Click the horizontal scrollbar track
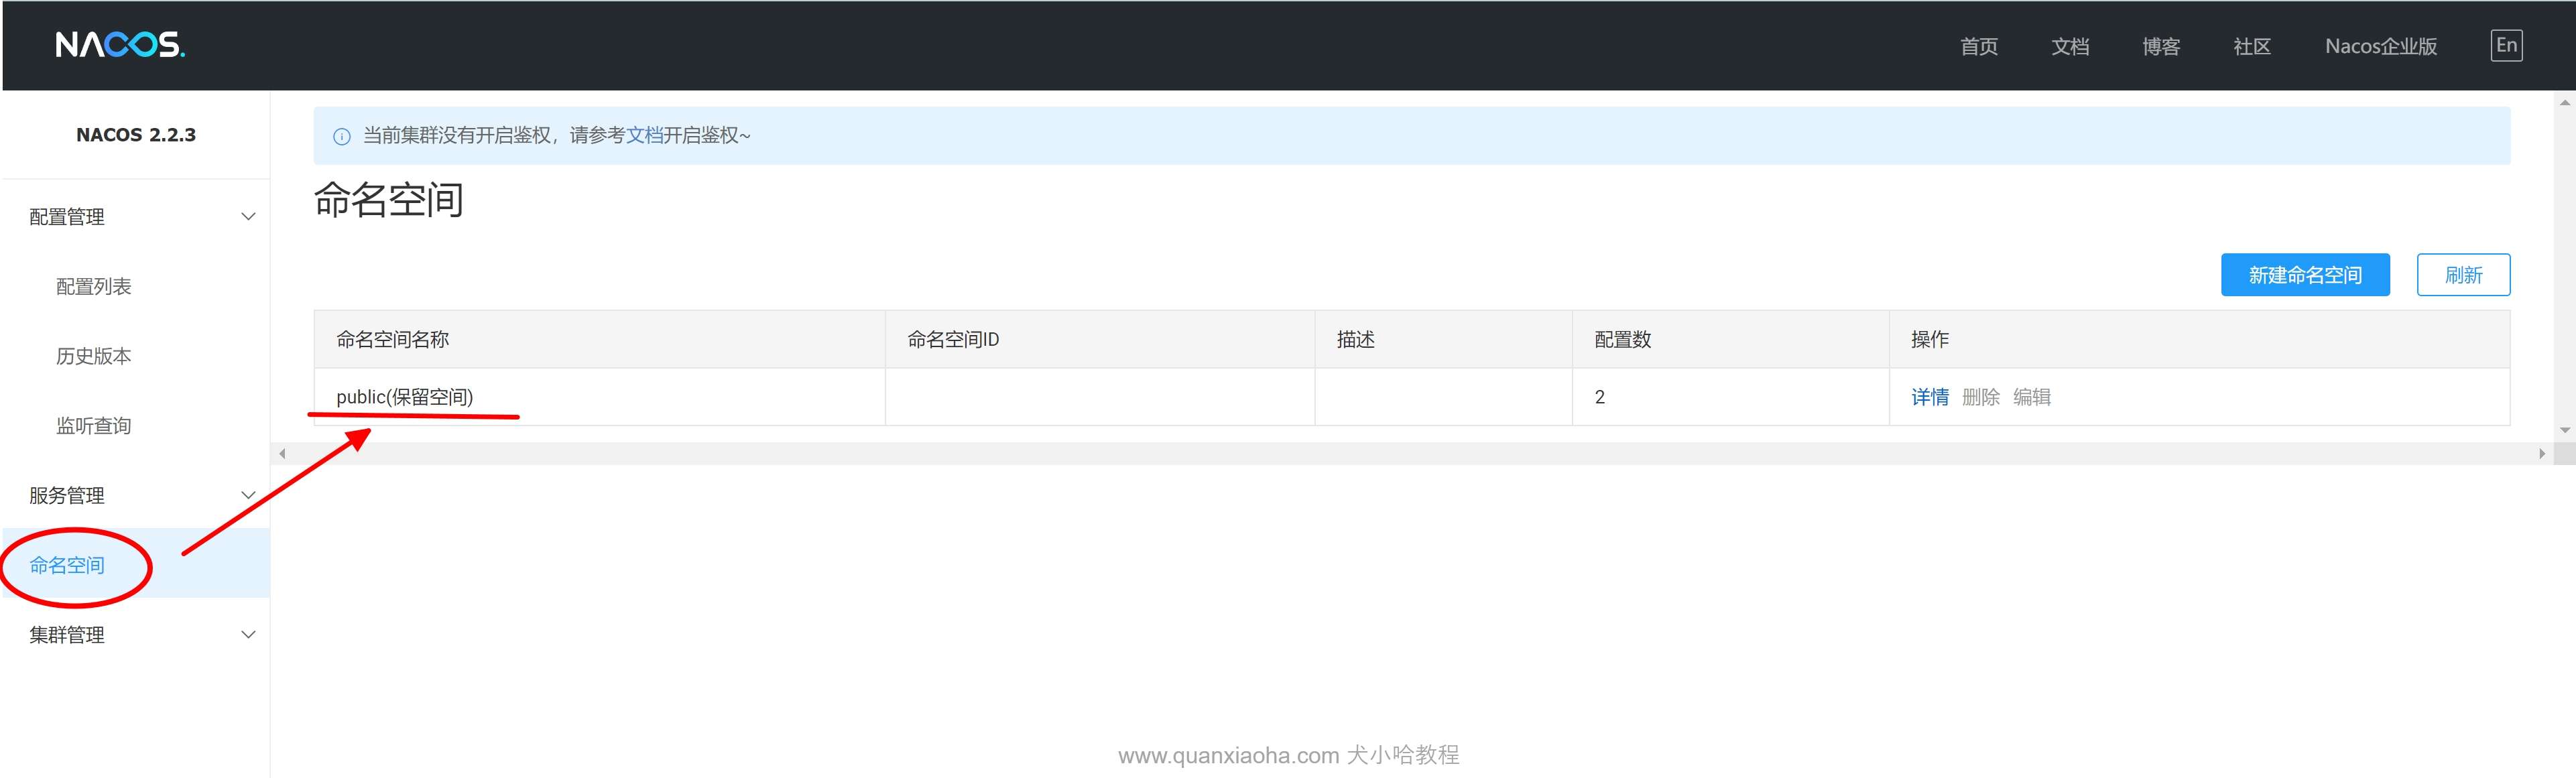The image size is (2576, 778). coord(1400,454)
